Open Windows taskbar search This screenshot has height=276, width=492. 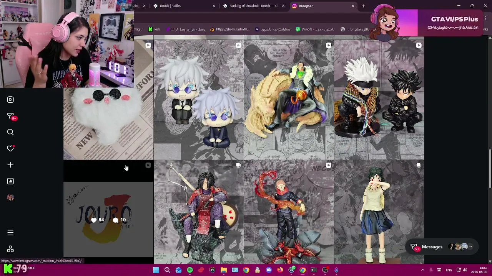(167, 270)
